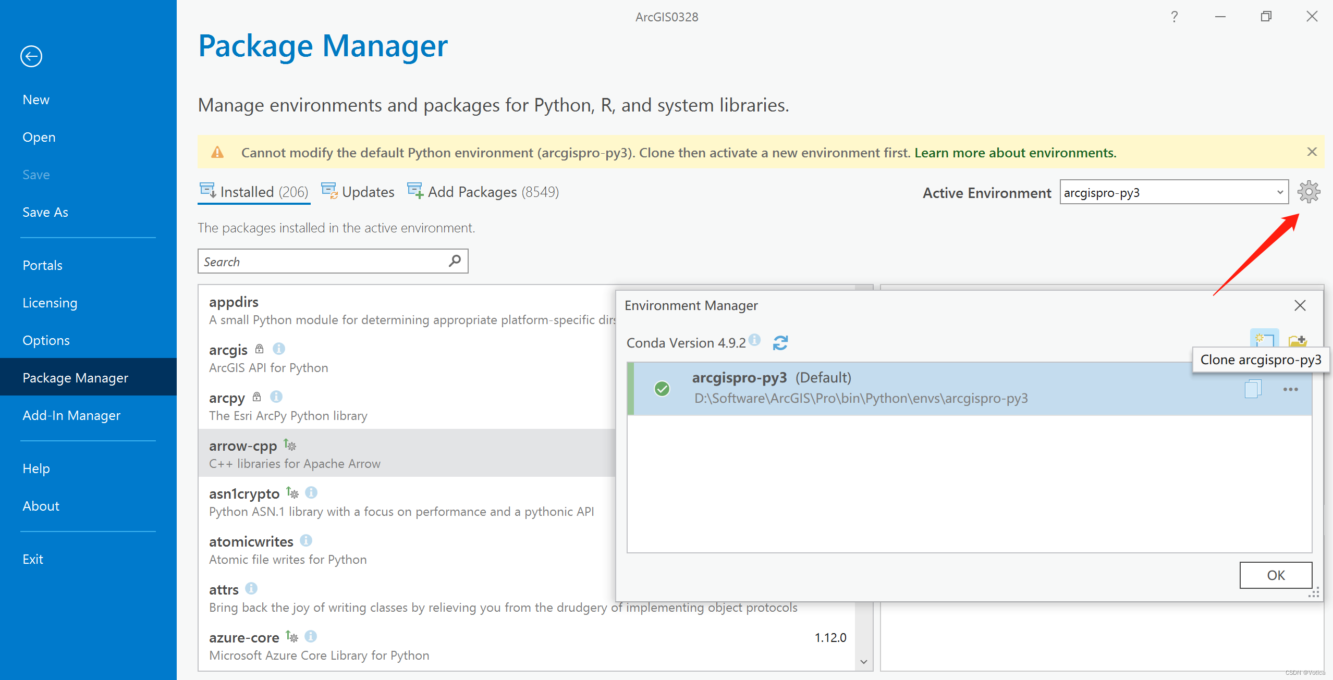The image size is (1333, 680).
Task: Click Conda Version info icon
Action: [x=754, y=340]
